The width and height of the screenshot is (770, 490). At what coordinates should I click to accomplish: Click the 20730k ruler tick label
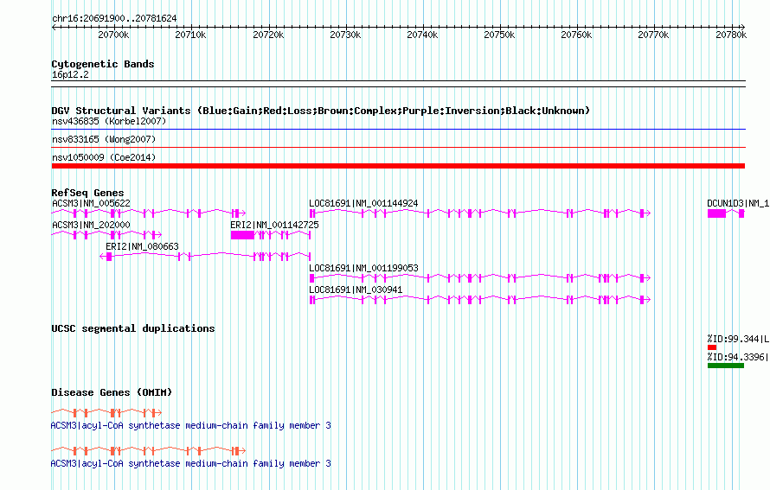pos(345,35)
